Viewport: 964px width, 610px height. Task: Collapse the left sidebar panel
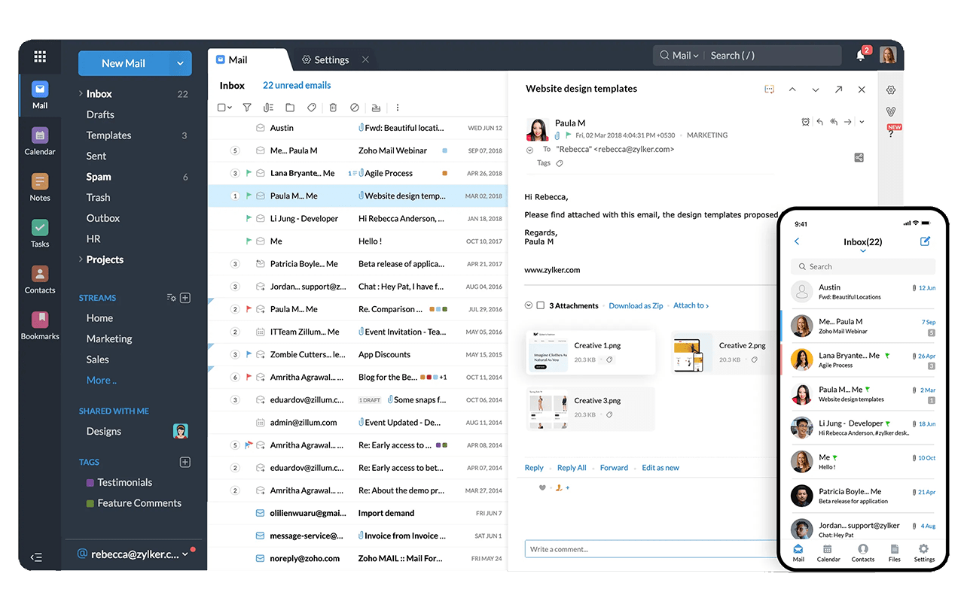click(x=36, y=557)
